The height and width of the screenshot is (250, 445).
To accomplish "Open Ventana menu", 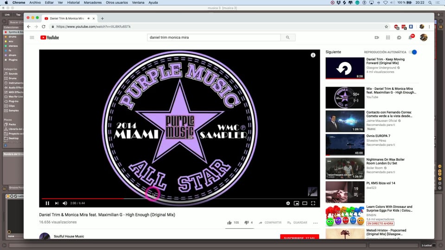I will coord(138,3).
